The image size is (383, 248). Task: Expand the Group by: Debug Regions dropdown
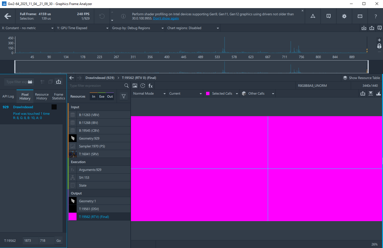[138, 28]
